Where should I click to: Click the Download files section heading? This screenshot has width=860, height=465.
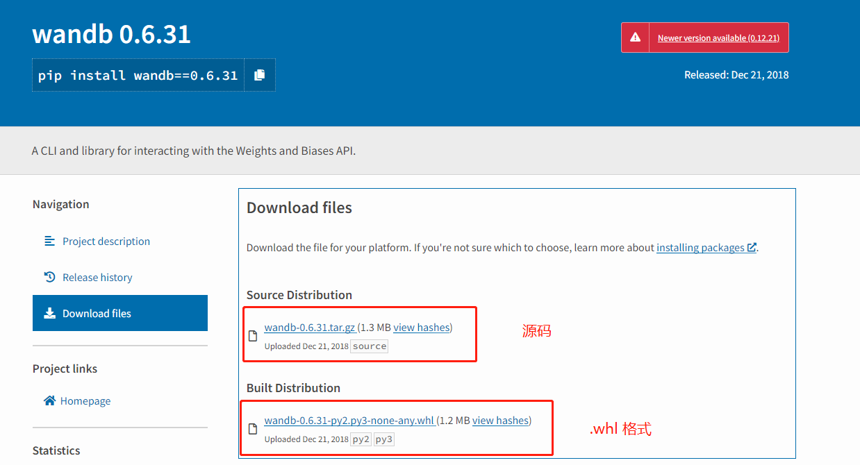click(299, 208)
